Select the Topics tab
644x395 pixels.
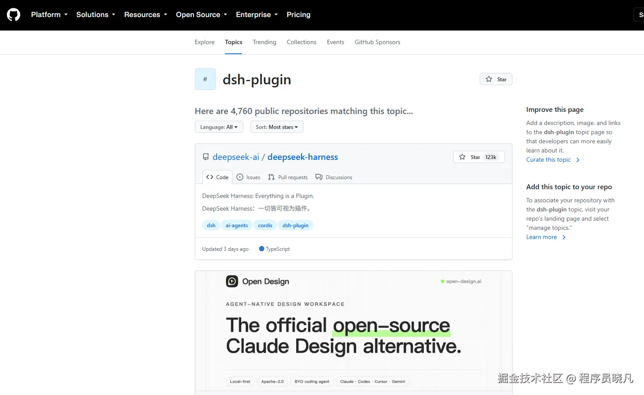tap(233, 42)
